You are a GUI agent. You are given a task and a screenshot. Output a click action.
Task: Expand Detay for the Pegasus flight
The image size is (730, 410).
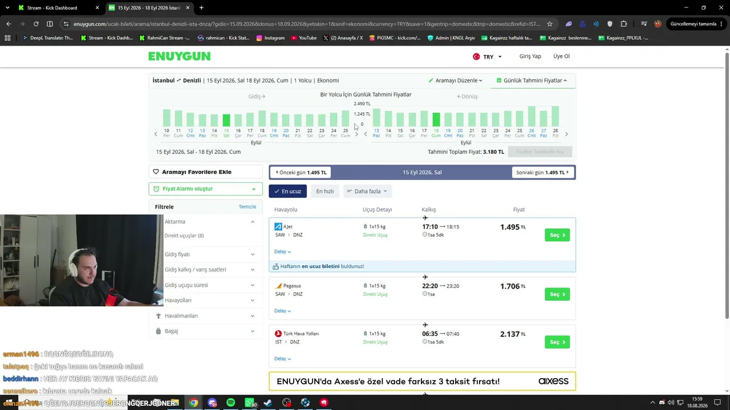(x=282, y=311)
